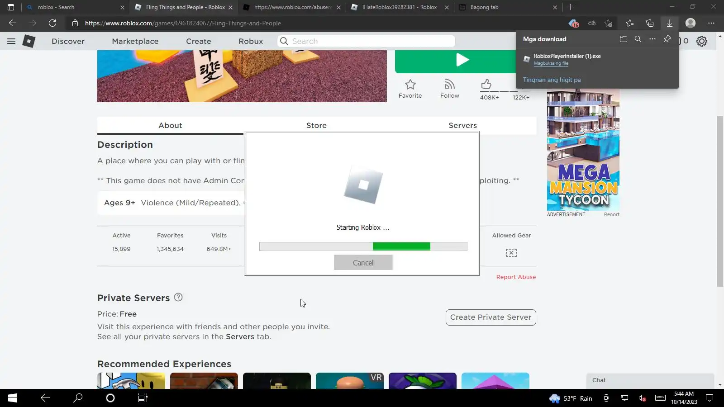Report the Mega Mansion Tycoon advertisement

coord(612,214)
